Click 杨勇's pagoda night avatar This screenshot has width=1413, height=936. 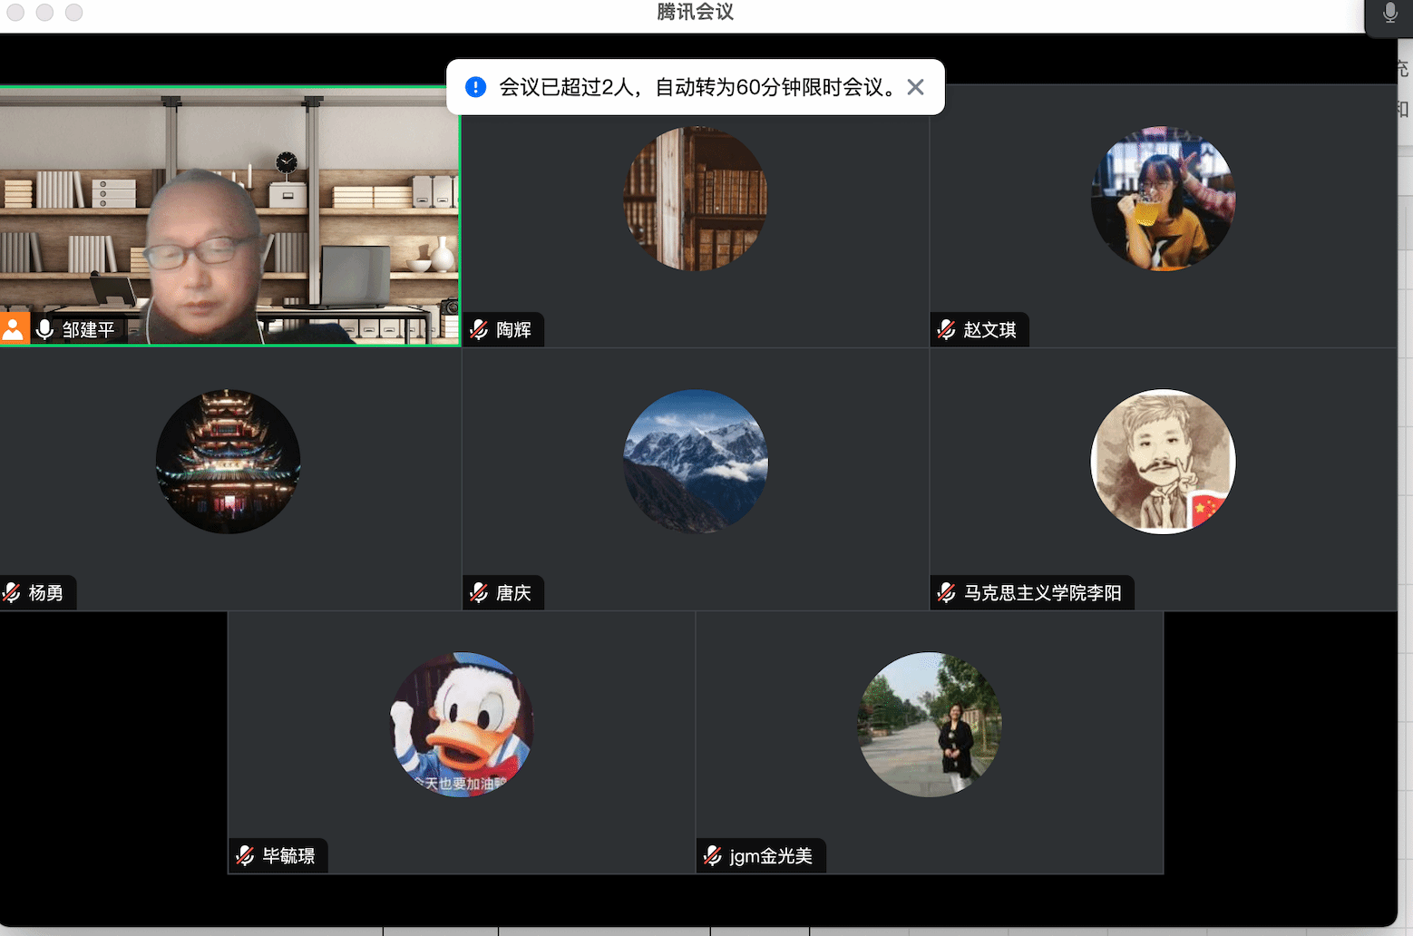(x=228, y=462)
